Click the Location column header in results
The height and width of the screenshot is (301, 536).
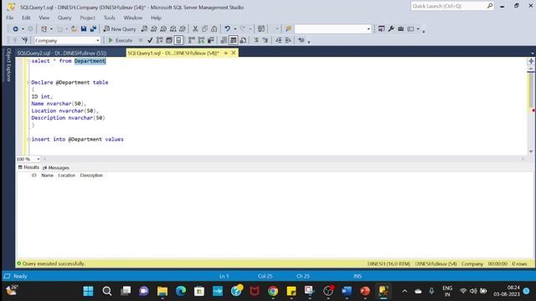pos(67,176)
